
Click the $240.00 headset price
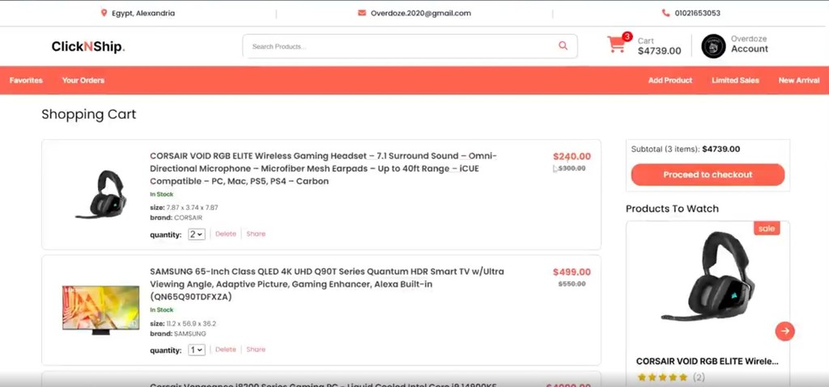coord(572,156)
